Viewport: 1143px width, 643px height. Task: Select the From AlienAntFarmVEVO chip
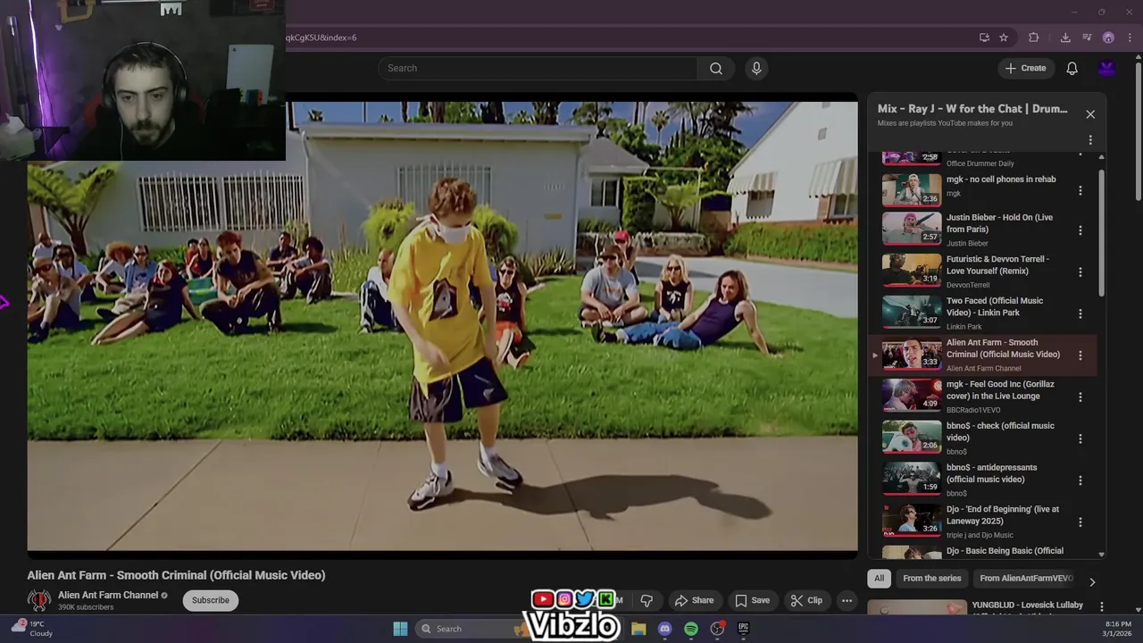coord(1026,578)
